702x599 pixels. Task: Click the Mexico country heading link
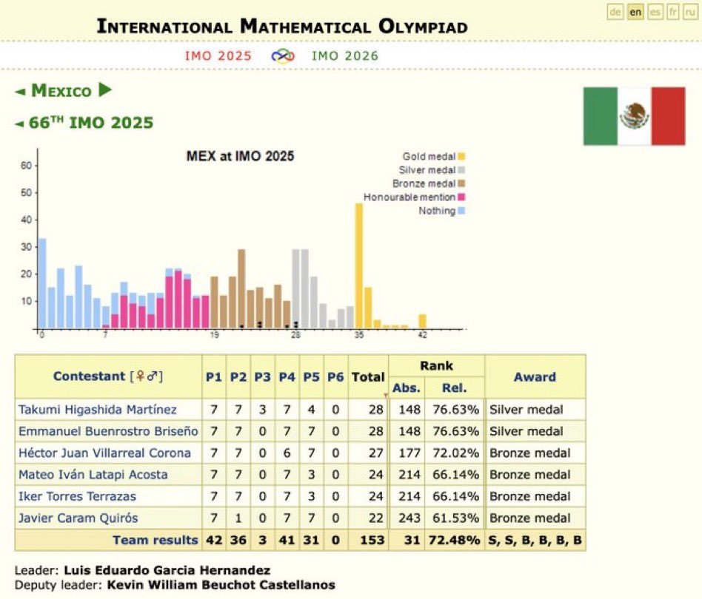point(61,91)
